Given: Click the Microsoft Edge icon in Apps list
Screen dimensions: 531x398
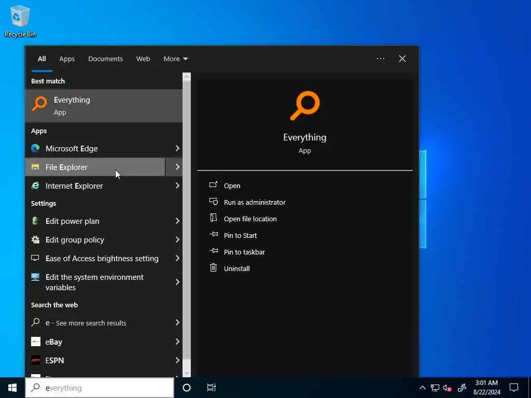Looking at the screenshot, I should pyautogui.click(x=35, y=148).
